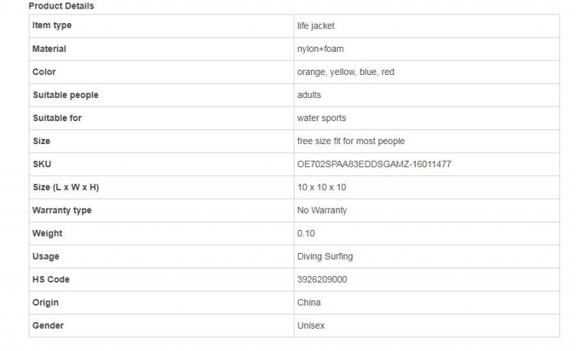Select the Suitable people label
Image resolution: width=576 pixels, height=351 pixels.
click(66, 95)
